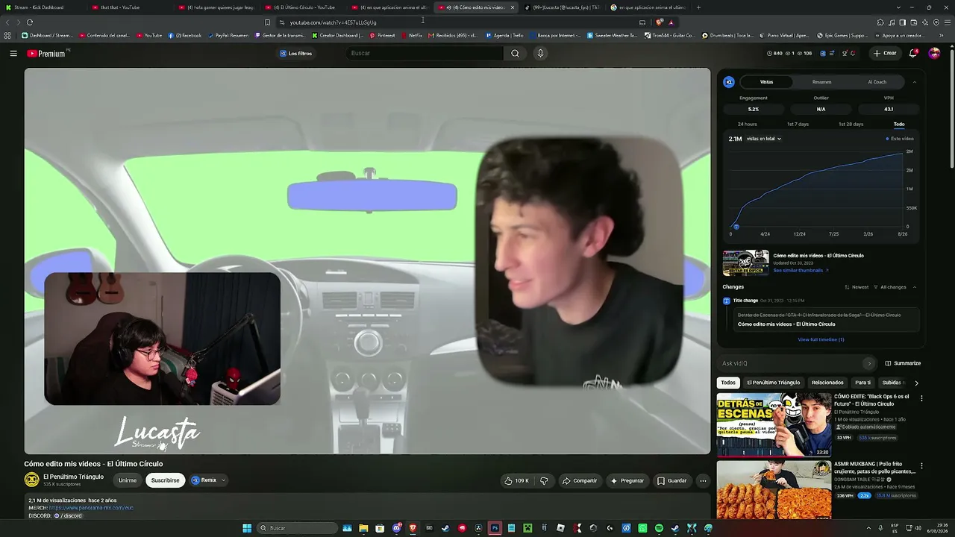
Task: Like the video, 109 K
Action: (517, 481)
